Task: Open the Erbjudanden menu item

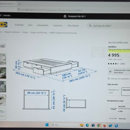Action: pos(43,25)
